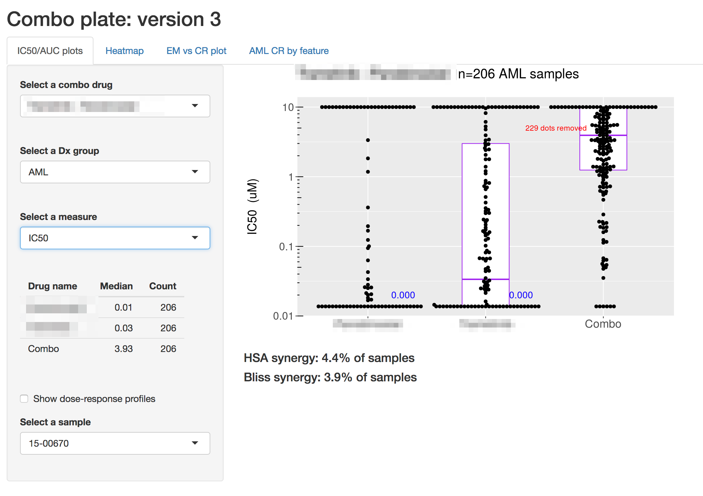
Task: Open sample dropdown showing 15-00670
Action: tap(115, 443)
